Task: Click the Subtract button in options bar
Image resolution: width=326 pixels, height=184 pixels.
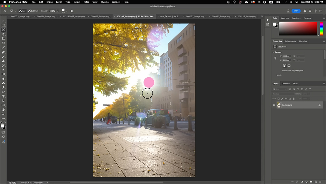Action: [x=33, y=11]
